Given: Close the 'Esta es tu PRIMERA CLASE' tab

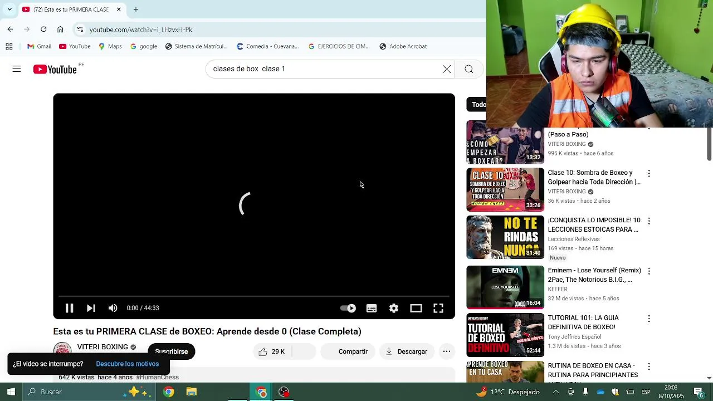Looking at the screenshot, I should tap(119, 9).
